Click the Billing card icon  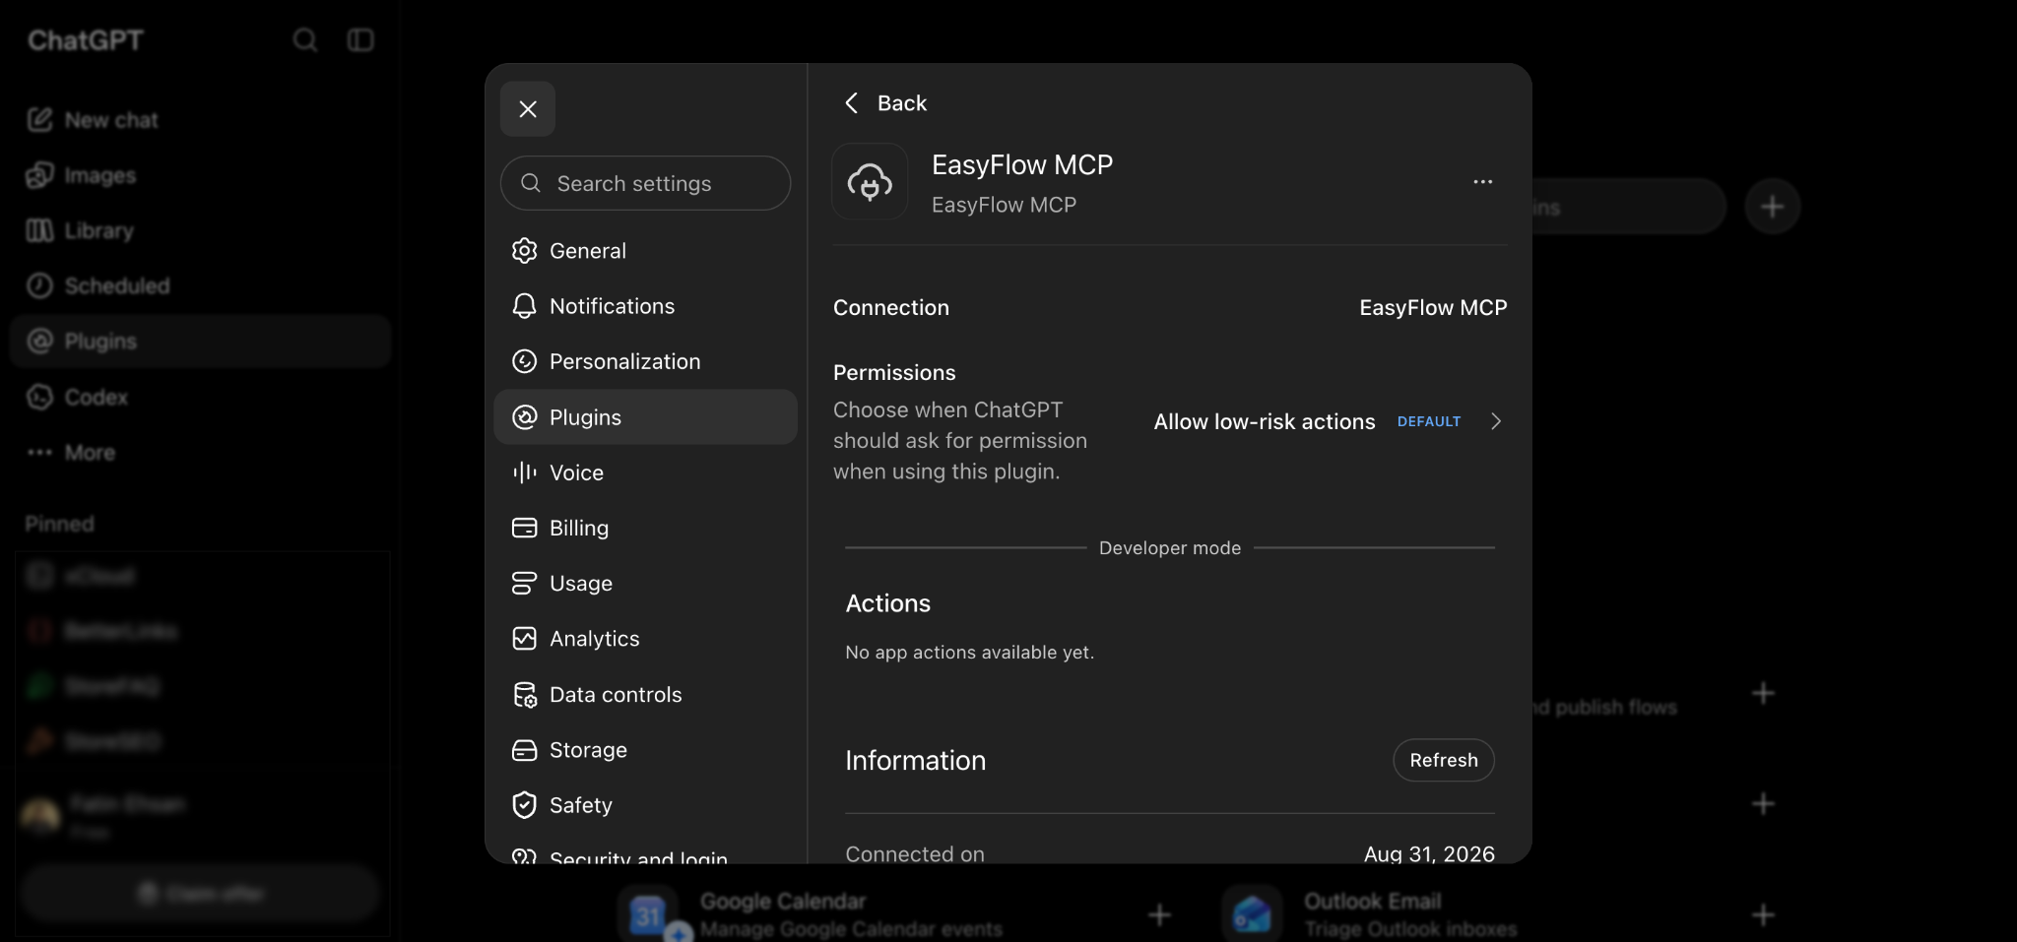[x=524, y=528]
